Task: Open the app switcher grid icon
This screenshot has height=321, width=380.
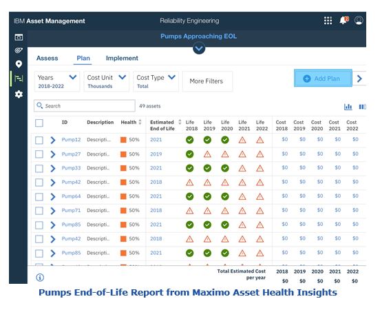Action: 328,21
